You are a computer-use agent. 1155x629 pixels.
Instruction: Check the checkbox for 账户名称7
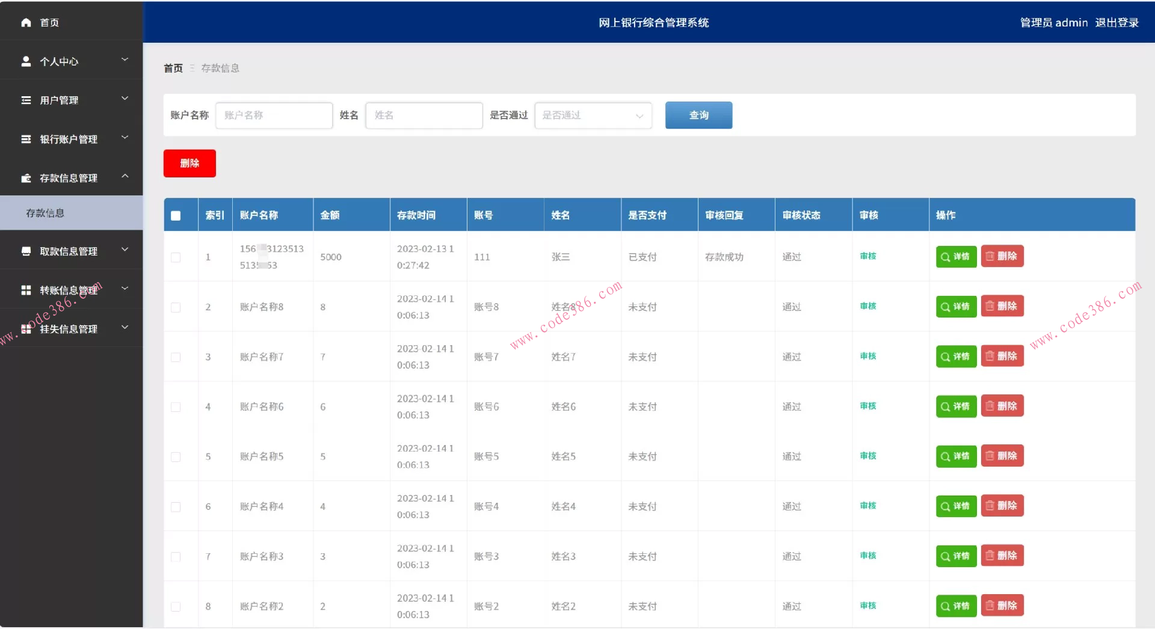(176, 357)
